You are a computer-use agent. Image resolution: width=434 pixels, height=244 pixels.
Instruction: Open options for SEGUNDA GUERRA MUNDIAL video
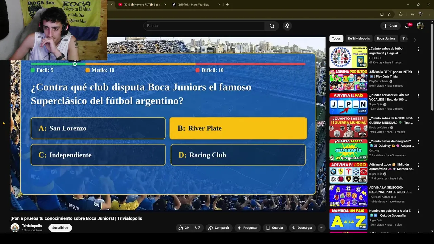(x=418, y=119)
